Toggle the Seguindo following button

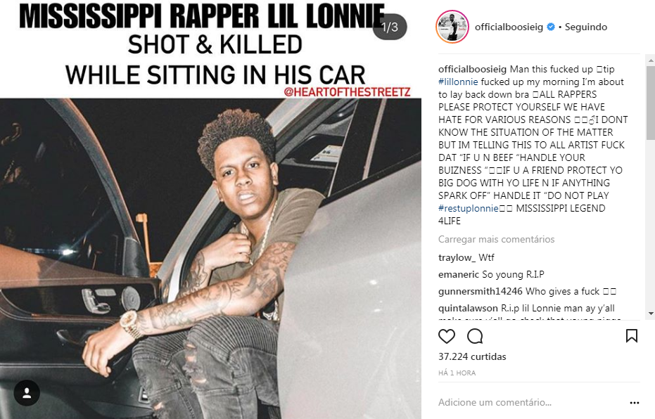pyautogui.click(x=586, y=27)
